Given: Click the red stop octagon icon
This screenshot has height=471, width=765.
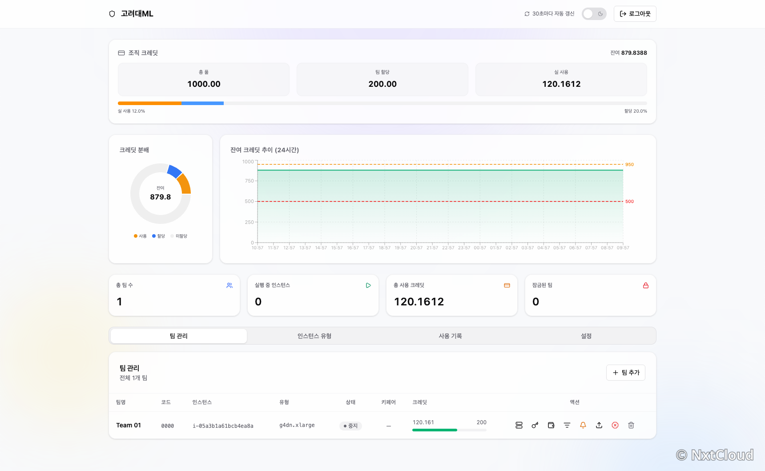Looking at the screenshot, I should [615, 425].
